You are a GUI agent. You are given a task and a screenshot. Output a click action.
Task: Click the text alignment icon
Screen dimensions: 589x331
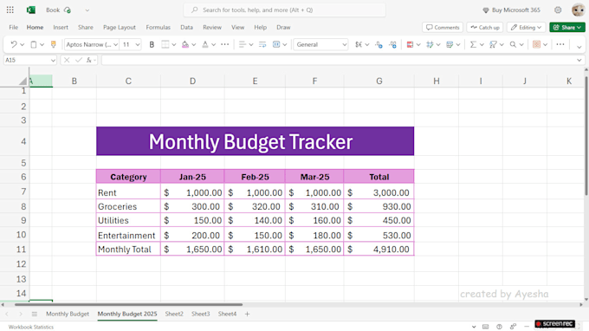[x=243, y=44]
